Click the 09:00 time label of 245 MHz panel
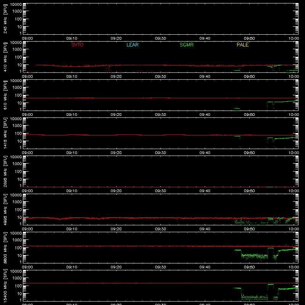This screenshot has height=305, width=305. pos(27,39)
